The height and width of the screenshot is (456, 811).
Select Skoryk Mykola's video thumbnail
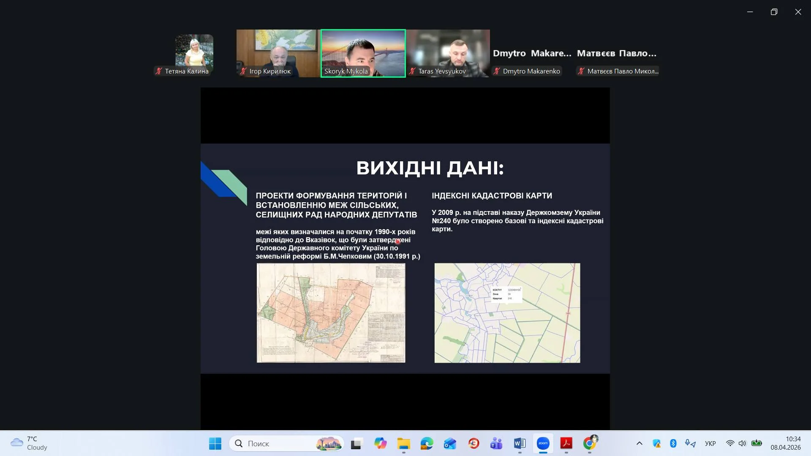click(363, 53)
